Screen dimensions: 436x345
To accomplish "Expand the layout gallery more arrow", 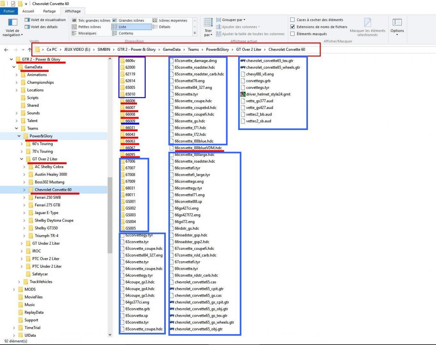I will (x=195, y=33).
